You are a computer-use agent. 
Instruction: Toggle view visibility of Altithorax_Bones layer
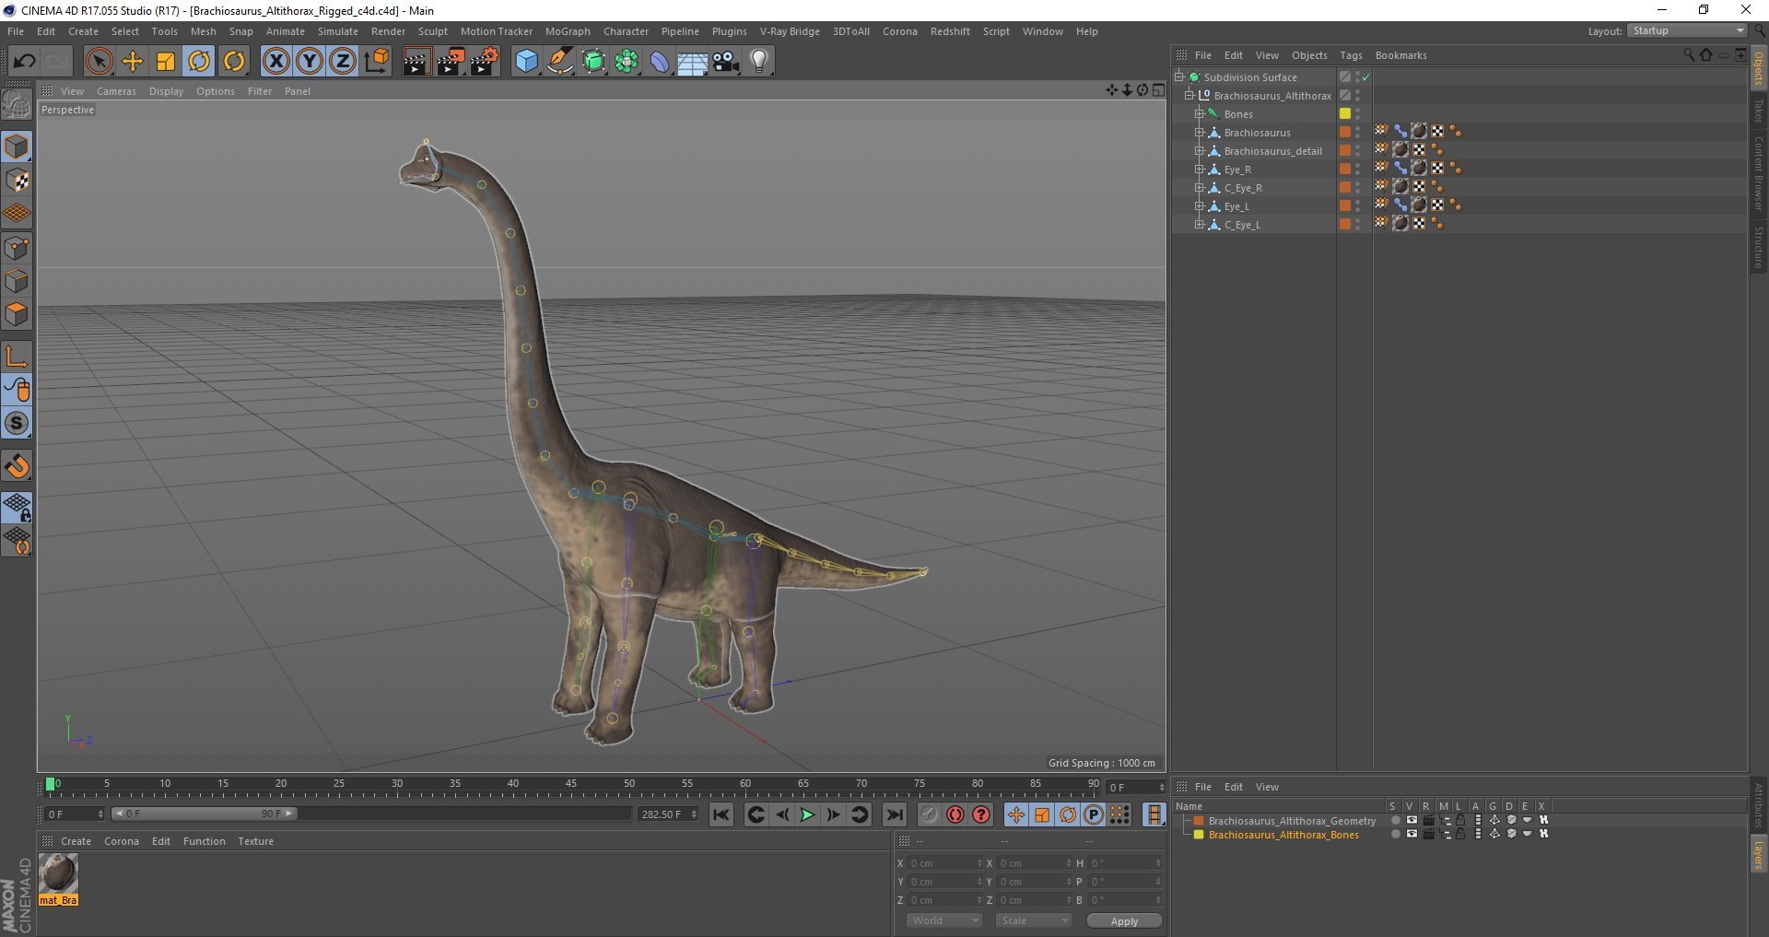pos(1412,834)
